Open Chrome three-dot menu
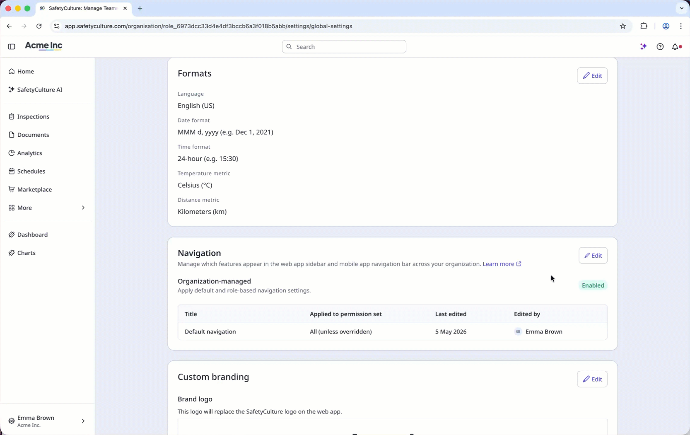Screen dimensions: 690x435 click(x=681, y=26)
